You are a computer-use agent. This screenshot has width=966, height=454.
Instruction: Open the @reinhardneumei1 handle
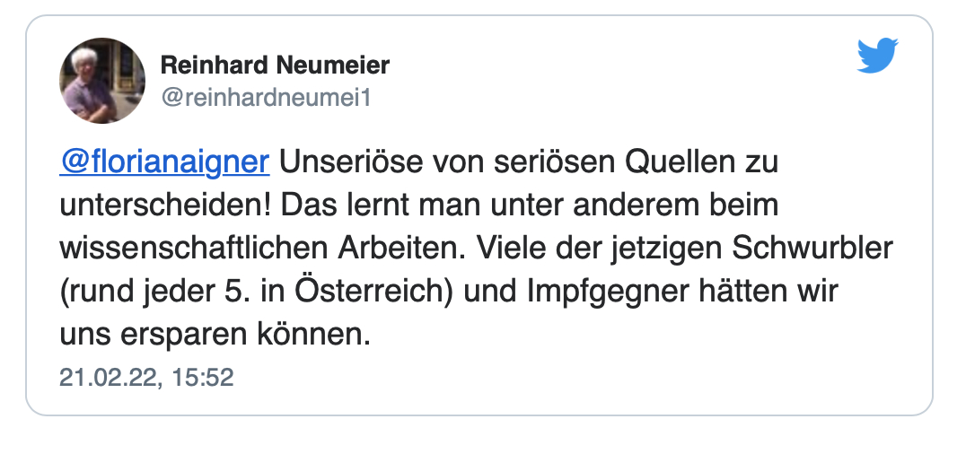coord(266,97)
